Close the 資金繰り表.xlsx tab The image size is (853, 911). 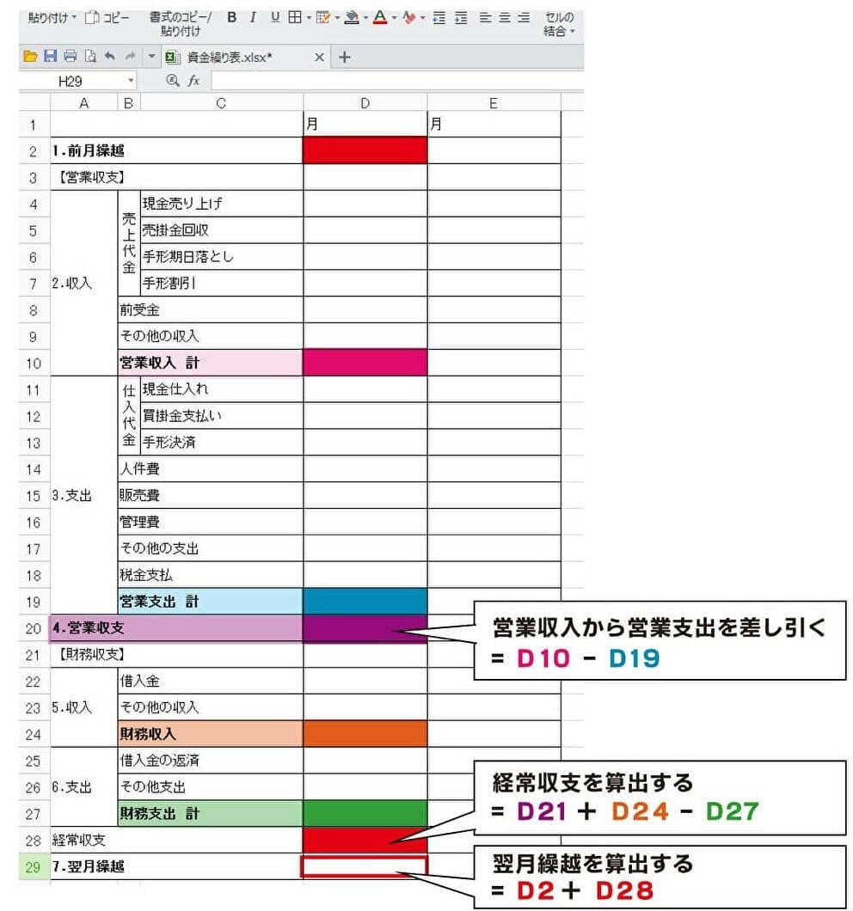click(x=319, y=57)
